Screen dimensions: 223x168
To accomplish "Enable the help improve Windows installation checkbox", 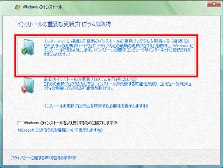I will point(20,122).
